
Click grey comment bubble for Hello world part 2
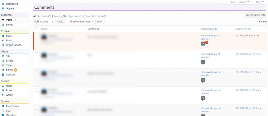click(203, 44)
